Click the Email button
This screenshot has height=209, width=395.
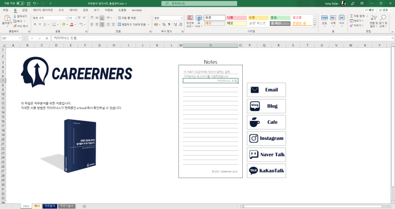266,90
